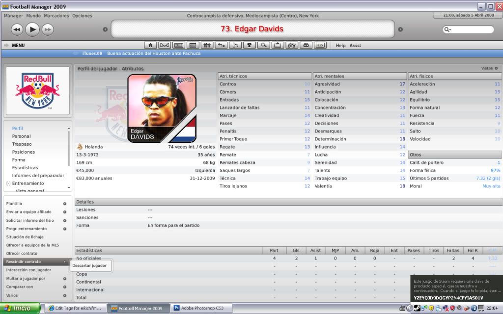Select Traspaso in the sidebar
The image size is (503, 314).
point(22,144)
